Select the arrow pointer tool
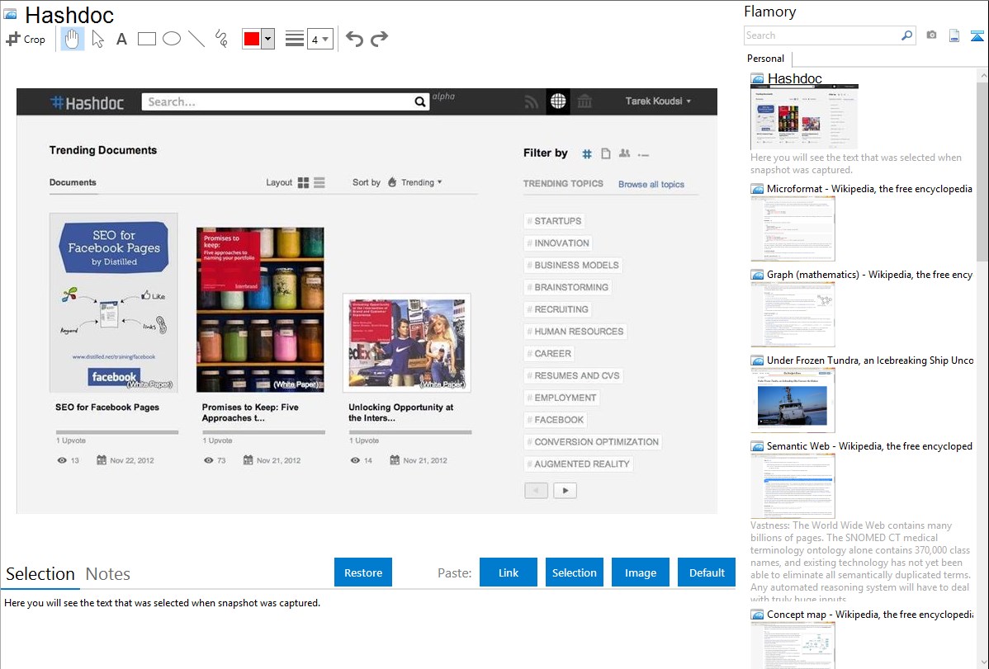The width and height of the screenshot is (989, 669). pos(98,39)
